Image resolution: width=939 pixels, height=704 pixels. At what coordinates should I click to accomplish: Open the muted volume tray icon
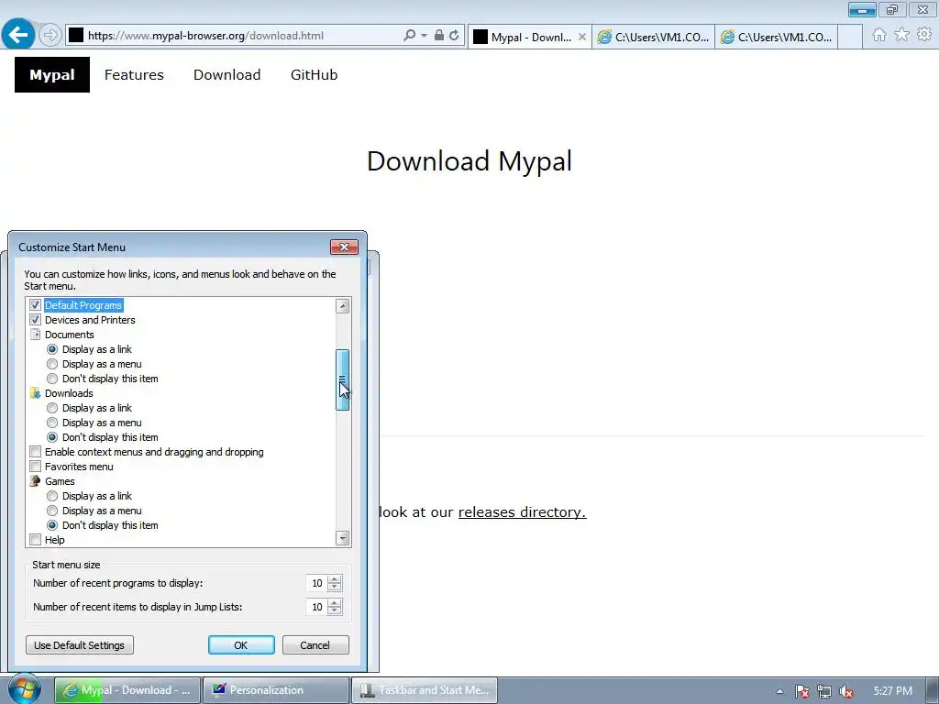(846, 691)
